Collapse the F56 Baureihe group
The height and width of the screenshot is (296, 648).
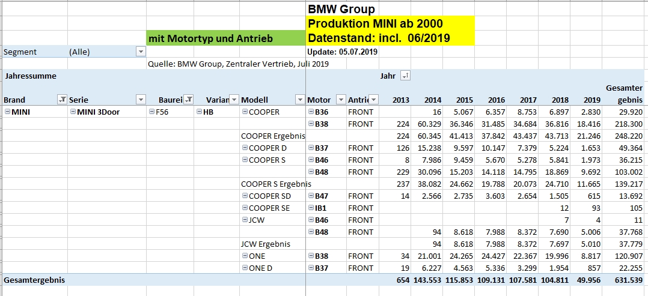(x=151, y=112)
